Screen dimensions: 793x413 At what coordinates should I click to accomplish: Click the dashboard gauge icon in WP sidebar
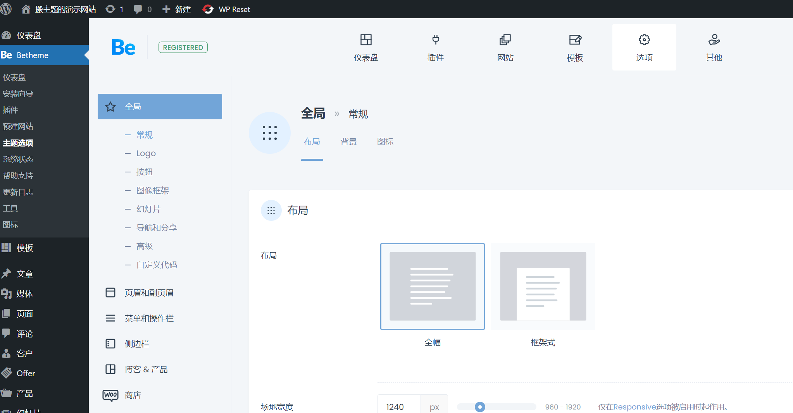(6, 35)
